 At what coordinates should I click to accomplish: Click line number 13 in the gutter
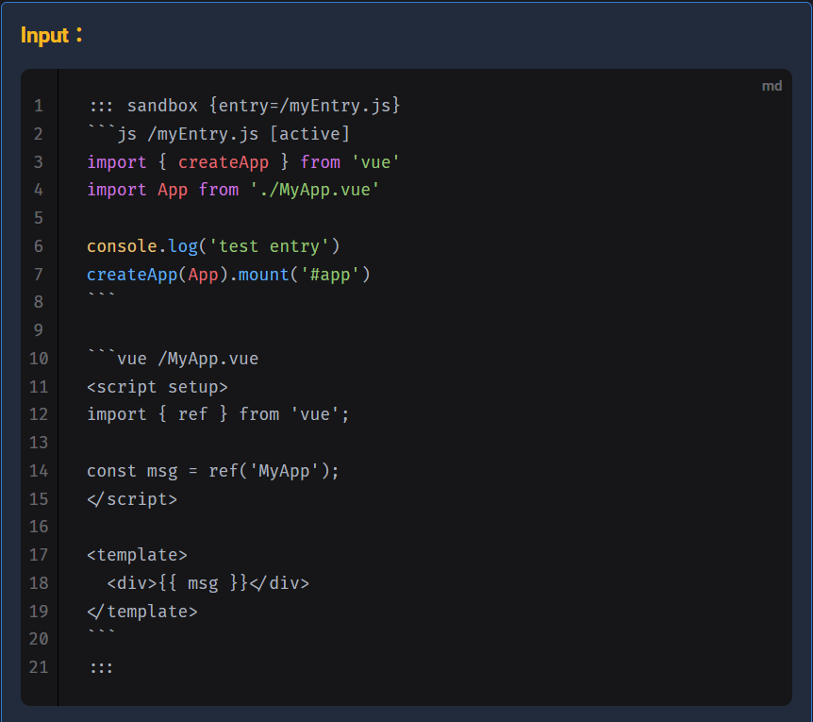[x=39, y=443]
